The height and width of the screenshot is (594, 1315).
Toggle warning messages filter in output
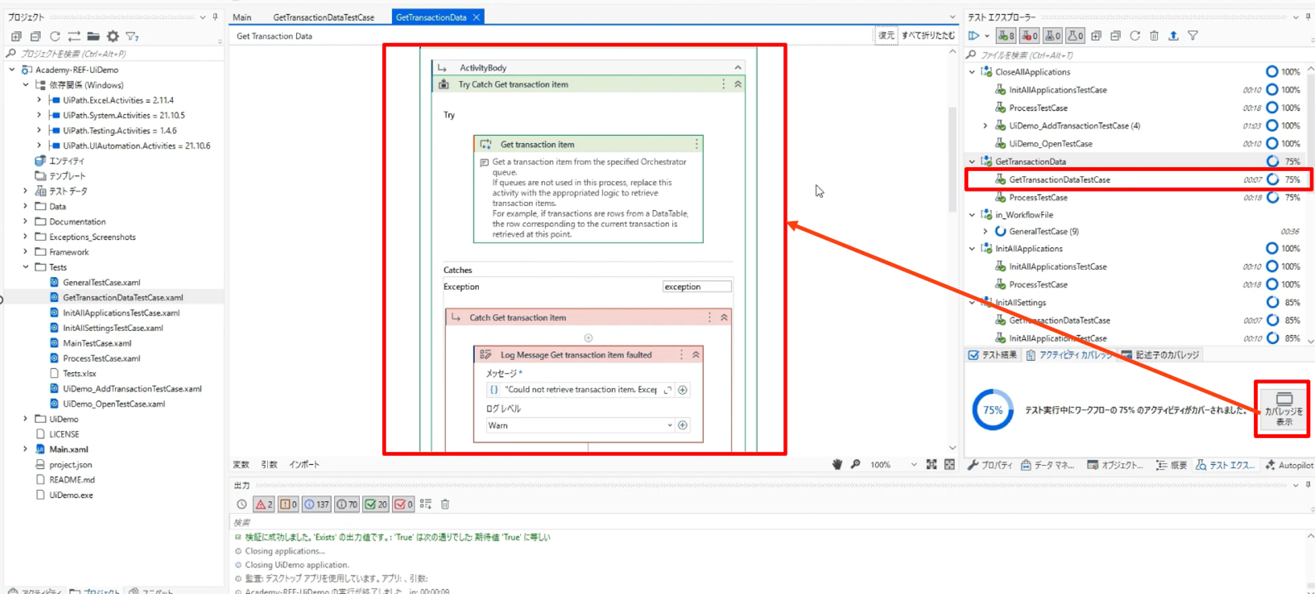click(288, 504)
